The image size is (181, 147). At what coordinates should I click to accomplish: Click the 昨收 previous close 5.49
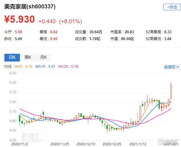[x=18, y=39]
